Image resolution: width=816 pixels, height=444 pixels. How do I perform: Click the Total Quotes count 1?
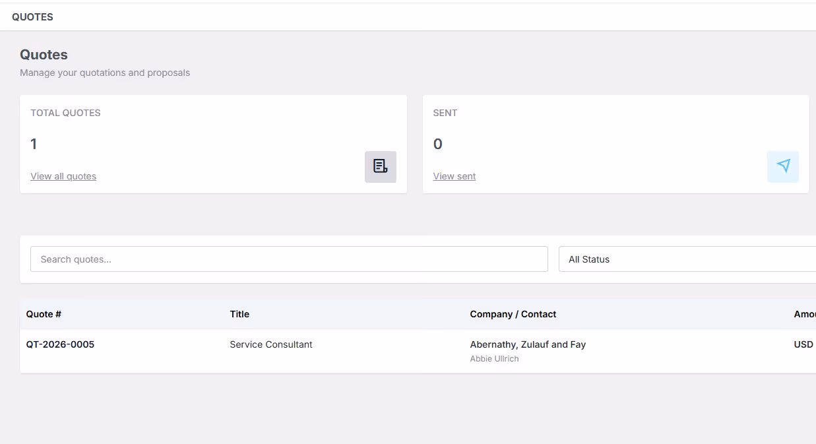(x=34, y=144)
